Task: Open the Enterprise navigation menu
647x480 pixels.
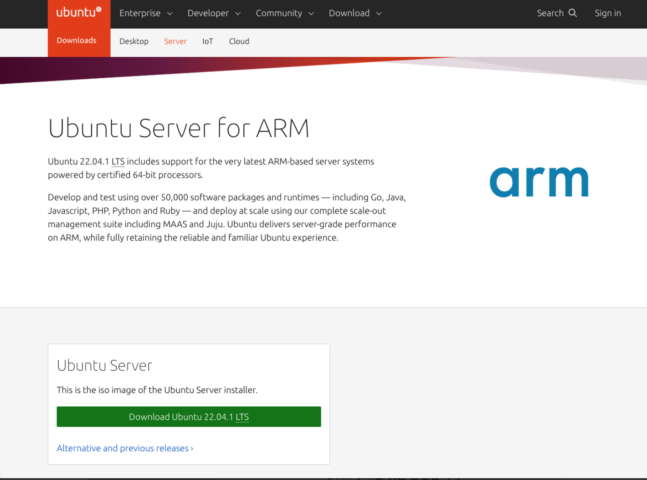Action: click(146, 13)
